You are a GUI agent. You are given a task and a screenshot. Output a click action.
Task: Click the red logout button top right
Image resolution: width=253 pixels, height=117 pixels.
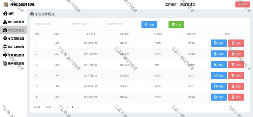243,4
